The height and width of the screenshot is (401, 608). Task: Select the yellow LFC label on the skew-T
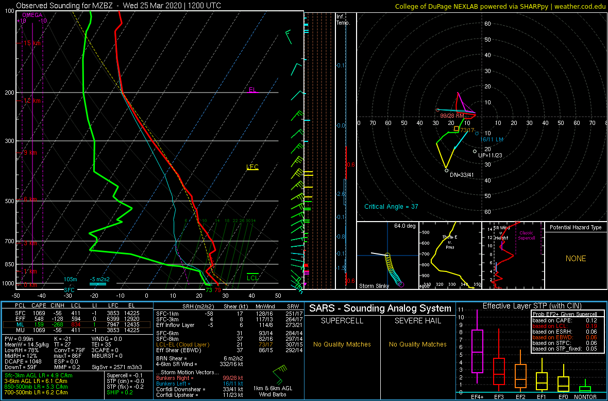tap(252, 167)
